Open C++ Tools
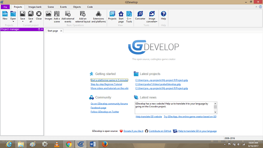 129,17
